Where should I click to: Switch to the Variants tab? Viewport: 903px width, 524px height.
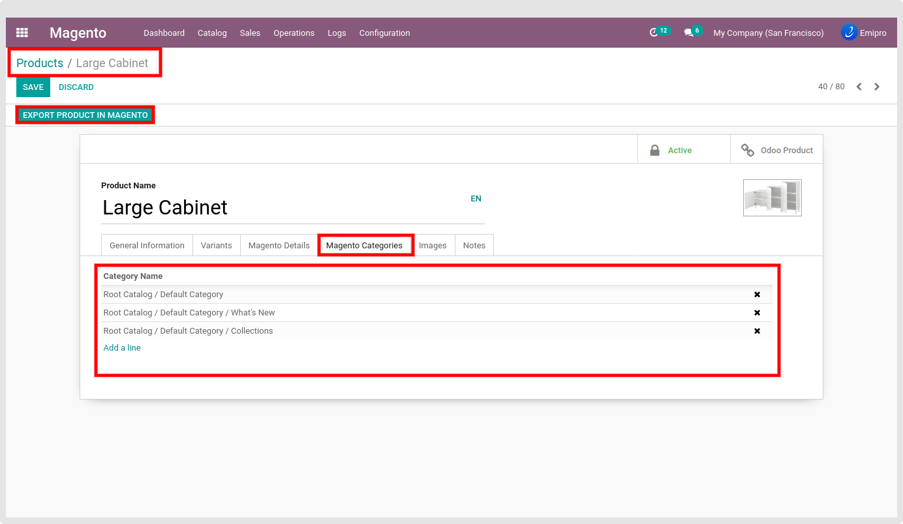coord(216,245)
